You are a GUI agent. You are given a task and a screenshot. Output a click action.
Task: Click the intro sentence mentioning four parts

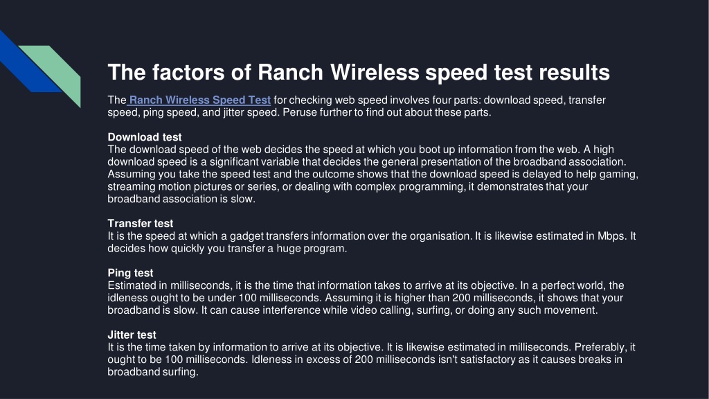click(x=357, y=106)
